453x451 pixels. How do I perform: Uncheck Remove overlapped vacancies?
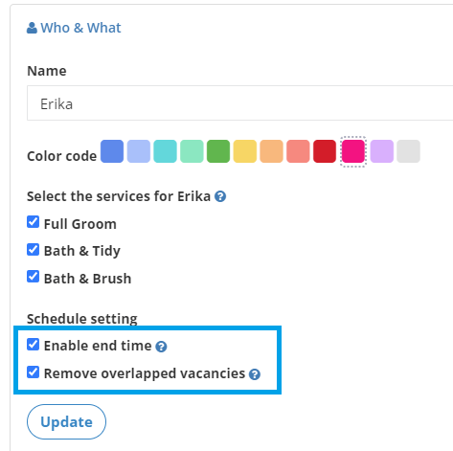point(33,372)
